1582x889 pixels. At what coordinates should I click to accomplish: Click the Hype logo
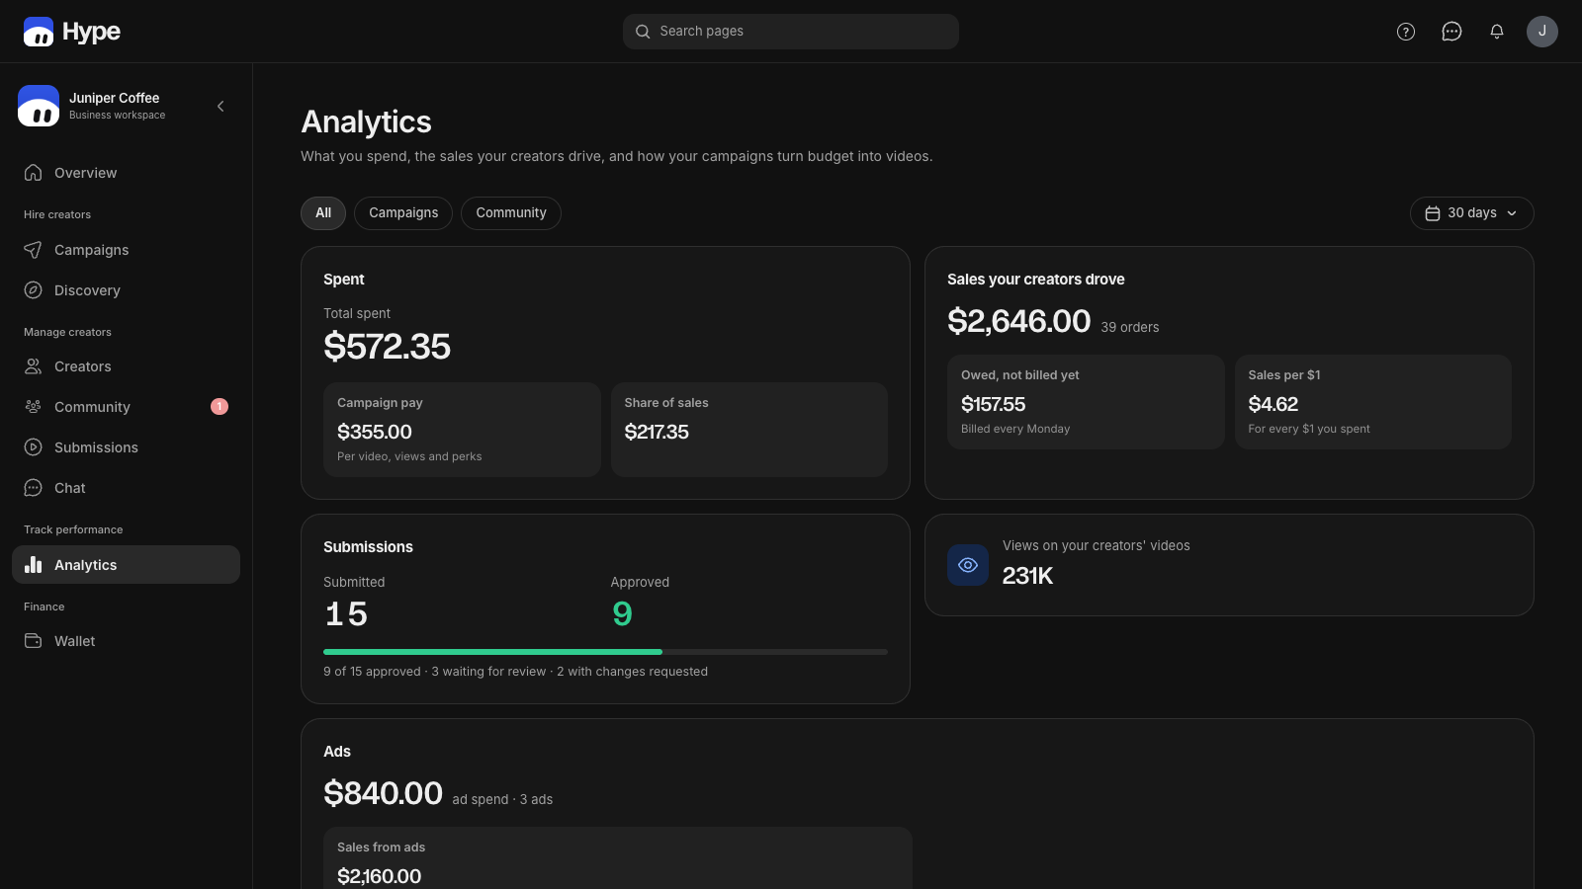(x=72, y=32)
